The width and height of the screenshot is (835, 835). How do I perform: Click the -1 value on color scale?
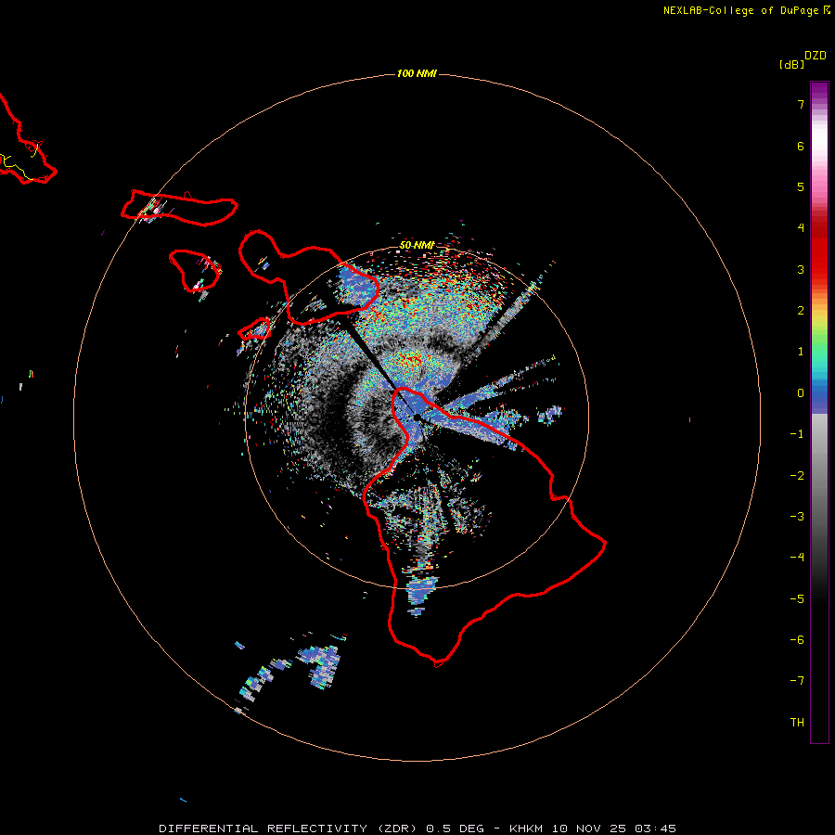[x=797, y=434]
